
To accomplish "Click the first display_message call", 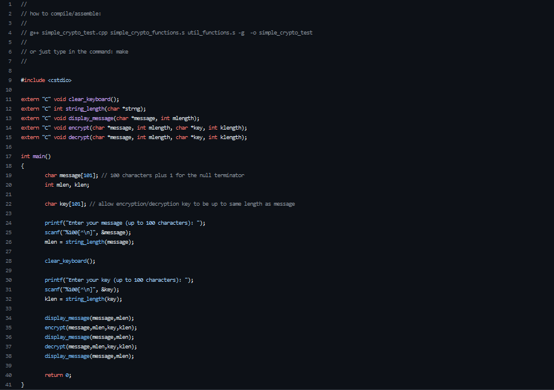I will [x=89, y=317].
